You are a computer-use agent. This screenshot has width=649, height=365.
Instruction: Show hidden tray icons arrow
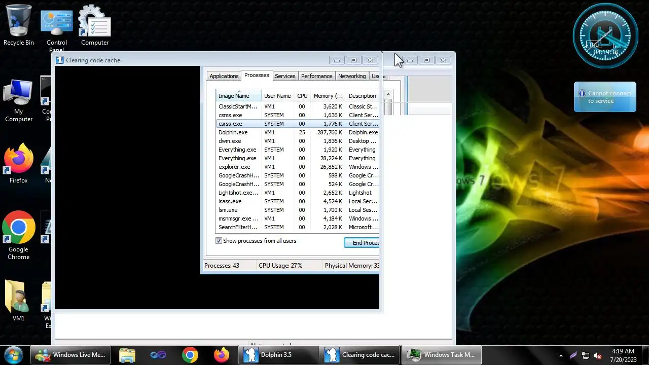pos(561,355)
